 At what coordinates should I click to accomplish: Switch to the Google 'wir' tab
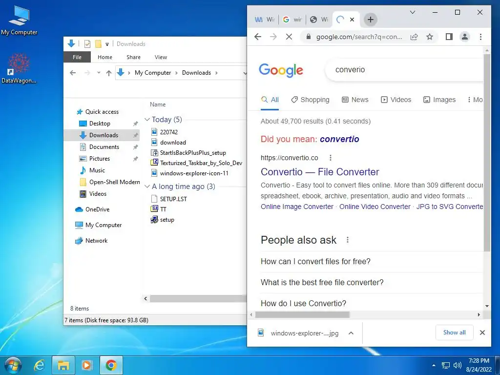(x=292, y=20)
